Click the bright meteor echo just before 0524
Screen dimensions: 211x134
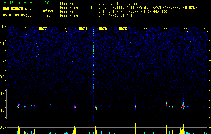click(x=75, y=107)
